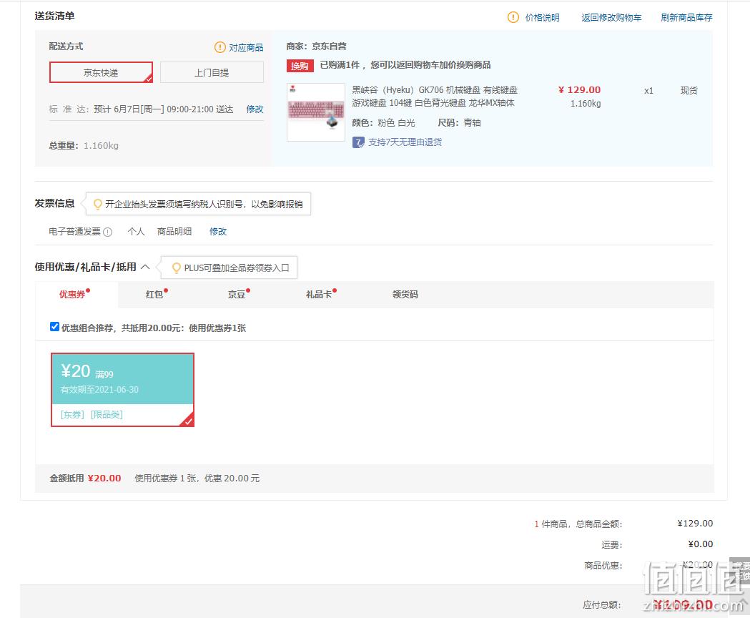Click 返回修改购物车 link
750x618 pixels.
[611, 18]
